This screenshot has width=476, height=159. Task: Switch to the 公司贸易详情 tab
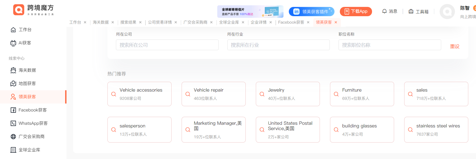click(160, 22)
